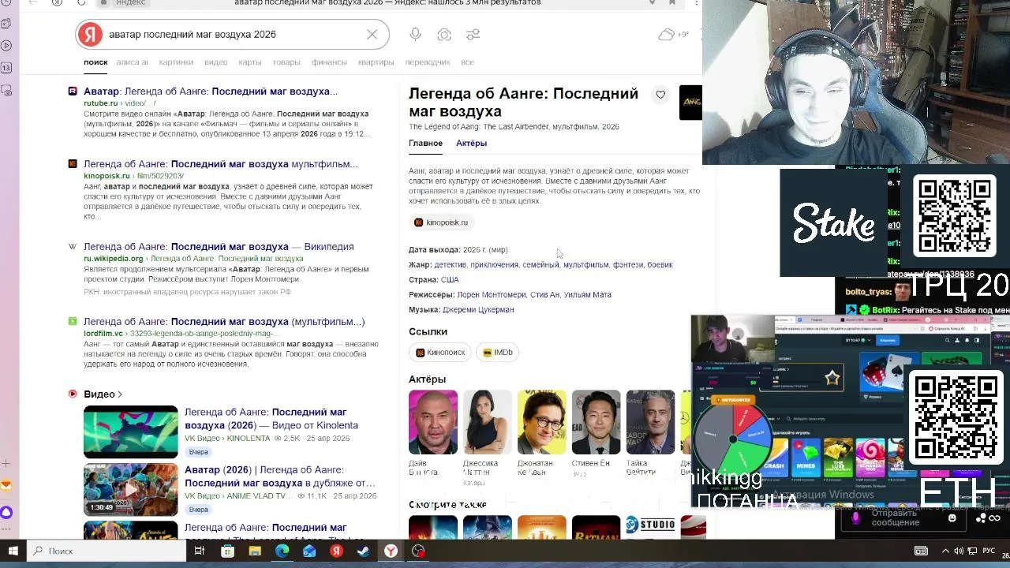Image resolution: width=1010 pixels, height=568 pixels.
Task: Start voice search with microphone icon
Action: click(416, 35)
